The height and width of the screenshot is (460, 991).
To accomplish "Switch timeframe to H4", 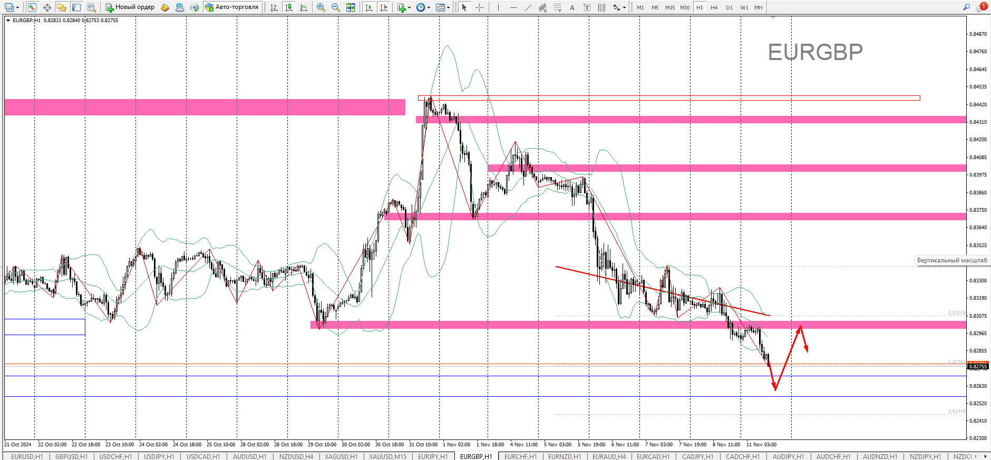I will pyautogui.click(x=714, y=7).
